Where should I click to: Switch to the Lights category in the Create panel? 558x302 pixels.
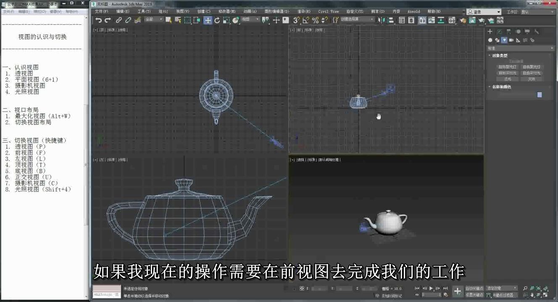504,40
